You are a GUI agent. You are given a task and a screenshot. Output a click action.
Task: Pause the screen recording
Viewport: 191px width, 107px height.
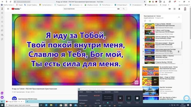click(x=129, y=98)
